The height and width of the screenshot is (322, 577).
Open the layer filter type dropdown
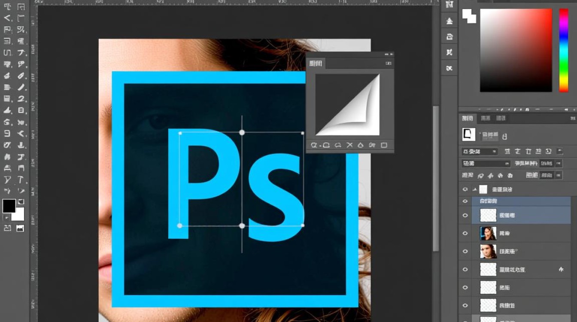[x=480, y=152]
